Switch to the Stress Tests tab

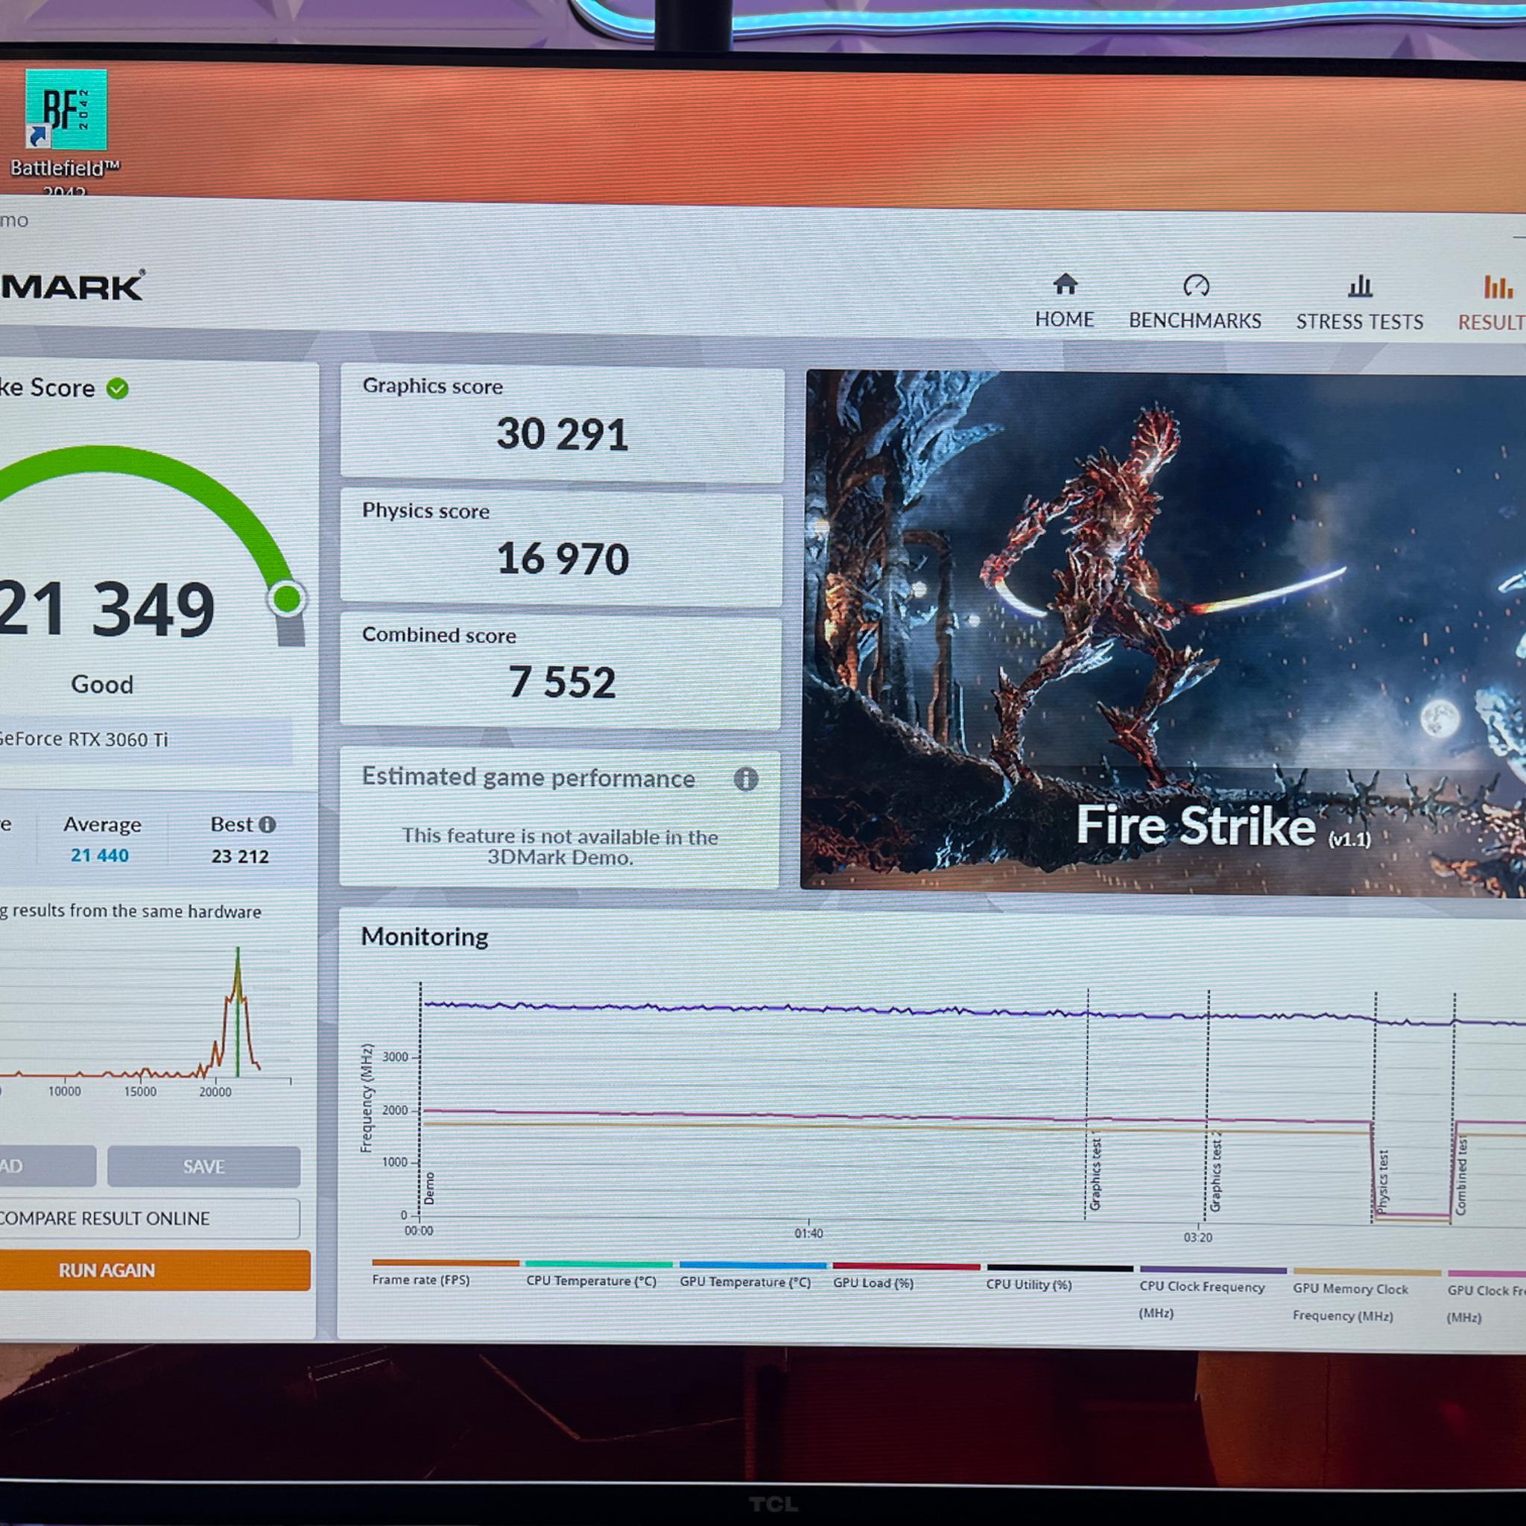click(1358, 303)
